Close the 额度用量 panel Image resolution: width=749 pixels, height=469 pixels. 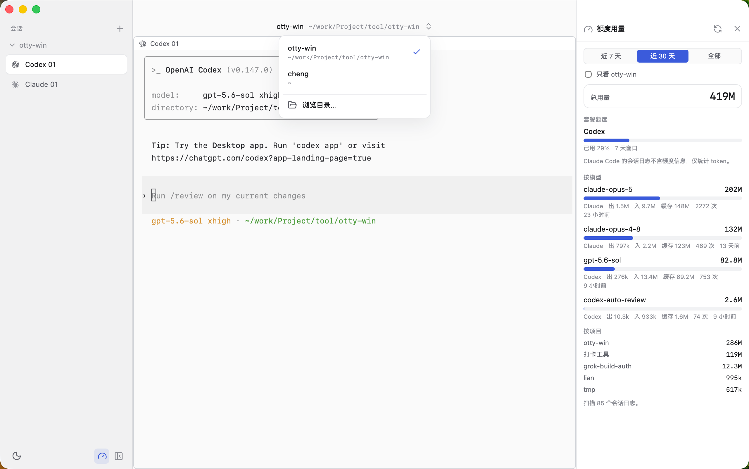point(737,29)
